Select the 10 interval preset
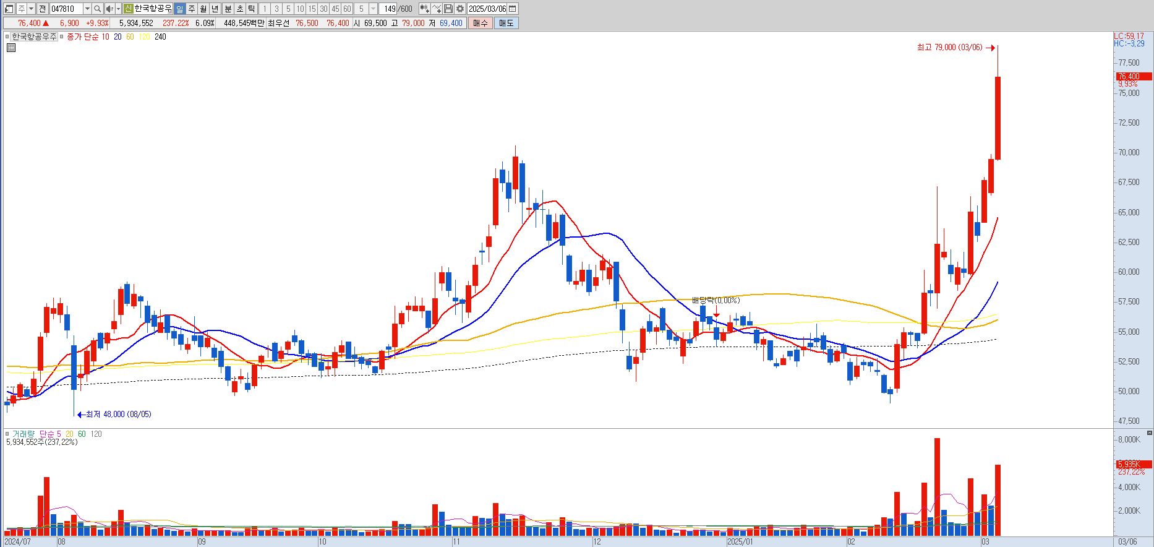This screenshot has height=547, width=1154. point(300,9)
